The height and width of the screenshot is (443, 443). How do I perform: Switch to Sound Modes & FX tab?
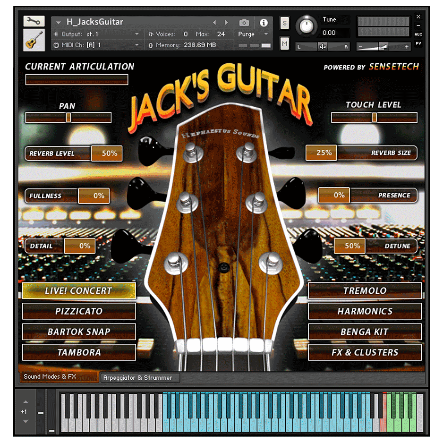tap(59, 377)
